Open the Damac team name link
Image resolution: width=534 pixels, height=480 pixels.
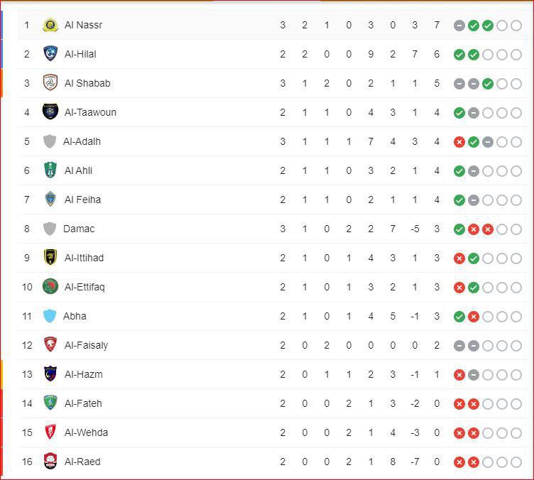point(79,229)
